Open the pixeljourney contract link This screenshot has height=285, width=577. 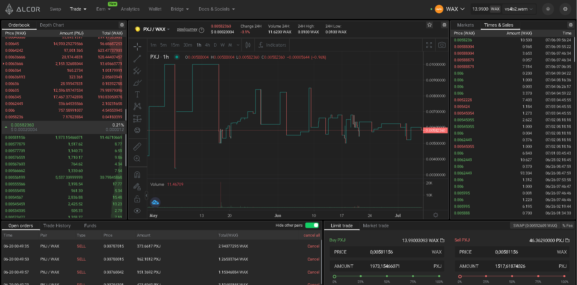click(187, 29)
